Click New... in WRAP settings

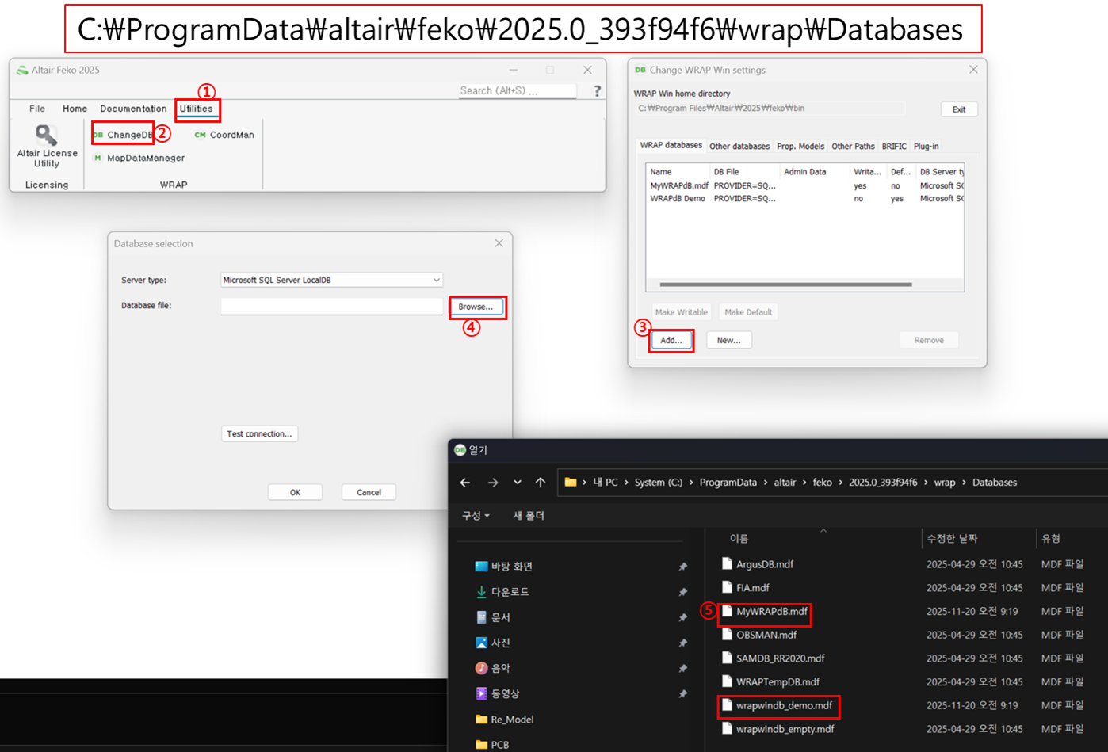pos(728,340)
